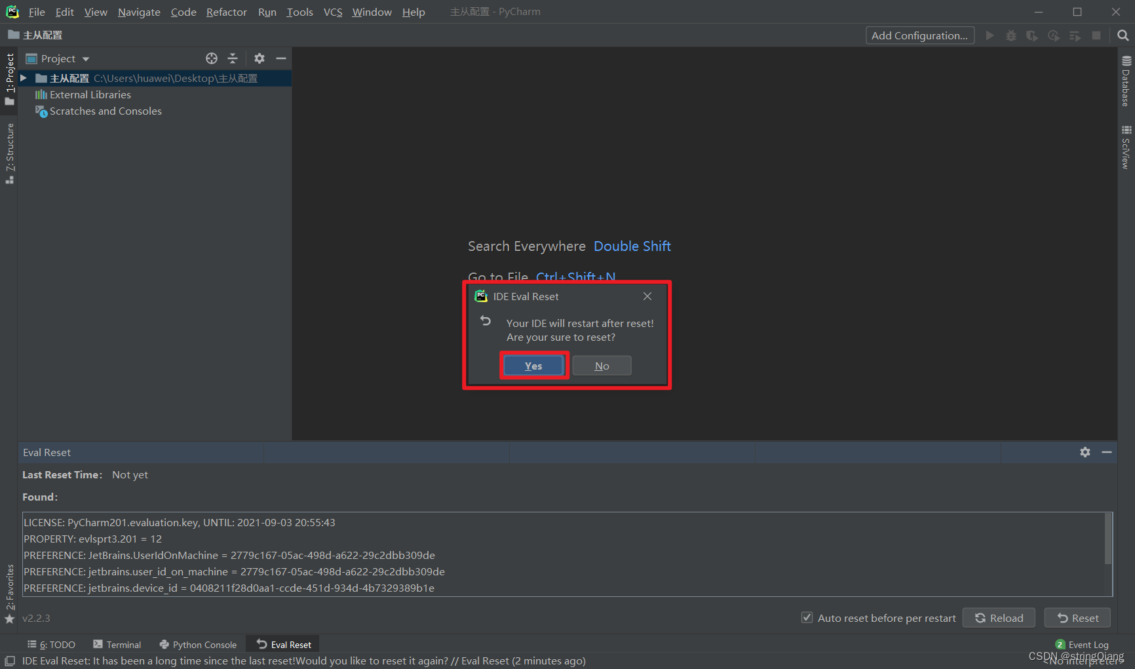Toggle Auto reset before per restart checkbox
1135x669 pixels.
tap(807, 617)
